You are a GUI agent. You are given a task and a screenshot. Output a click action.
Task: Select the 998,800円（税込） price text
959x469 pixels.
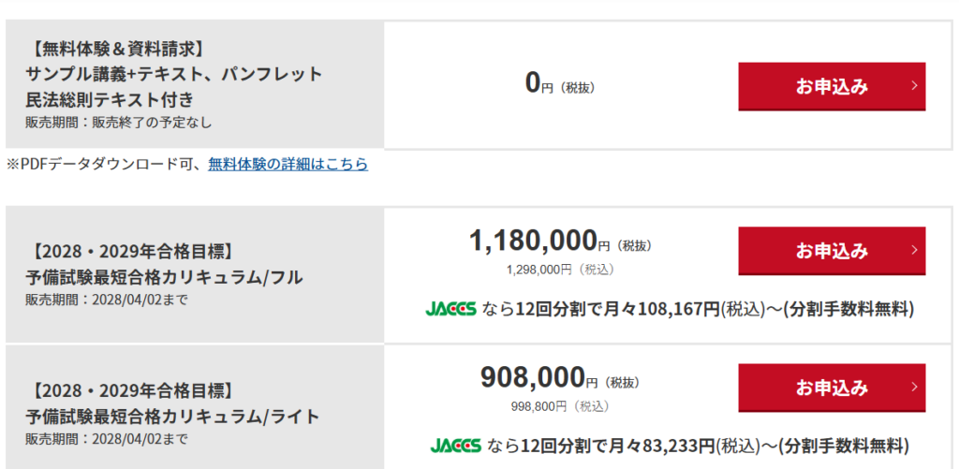pyautogui.click(x=559, y=406)
